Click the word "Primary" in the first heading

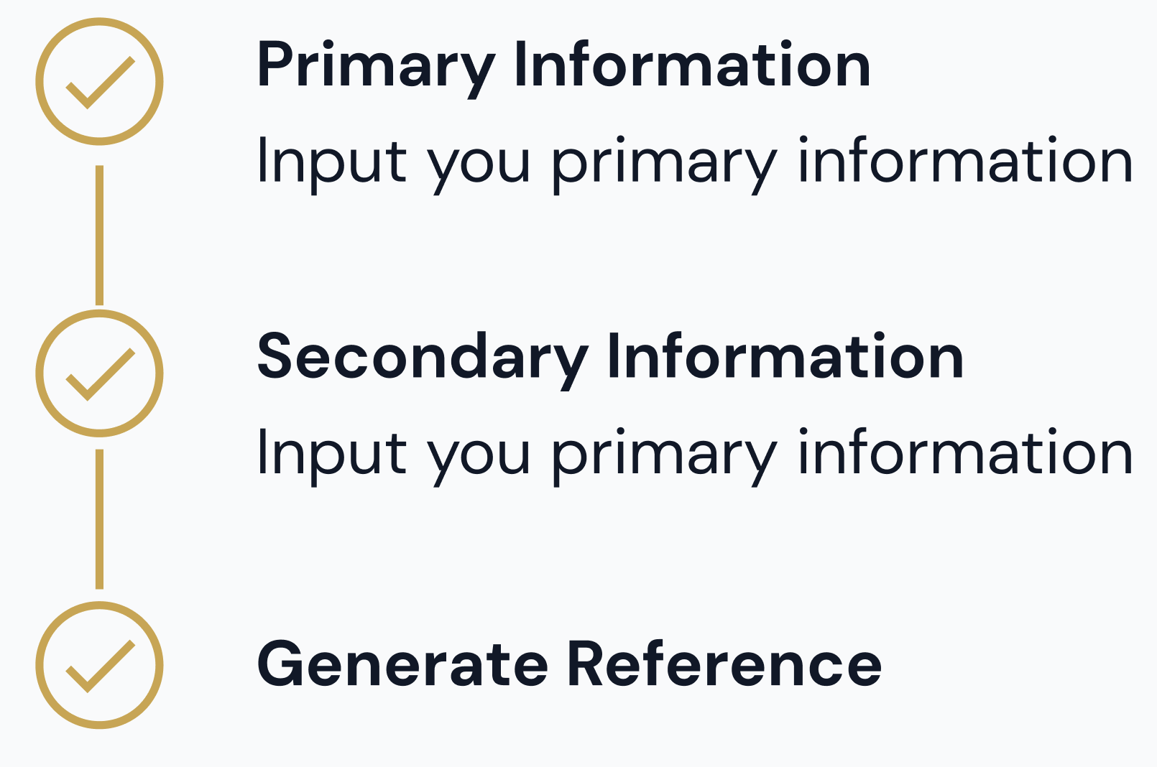point(376,66)
